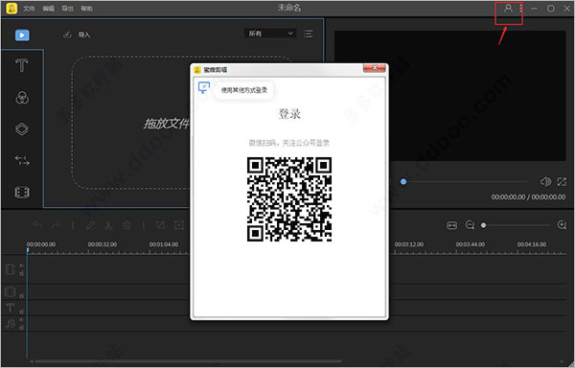Click the timeline playhead marker

pos(27,250)
